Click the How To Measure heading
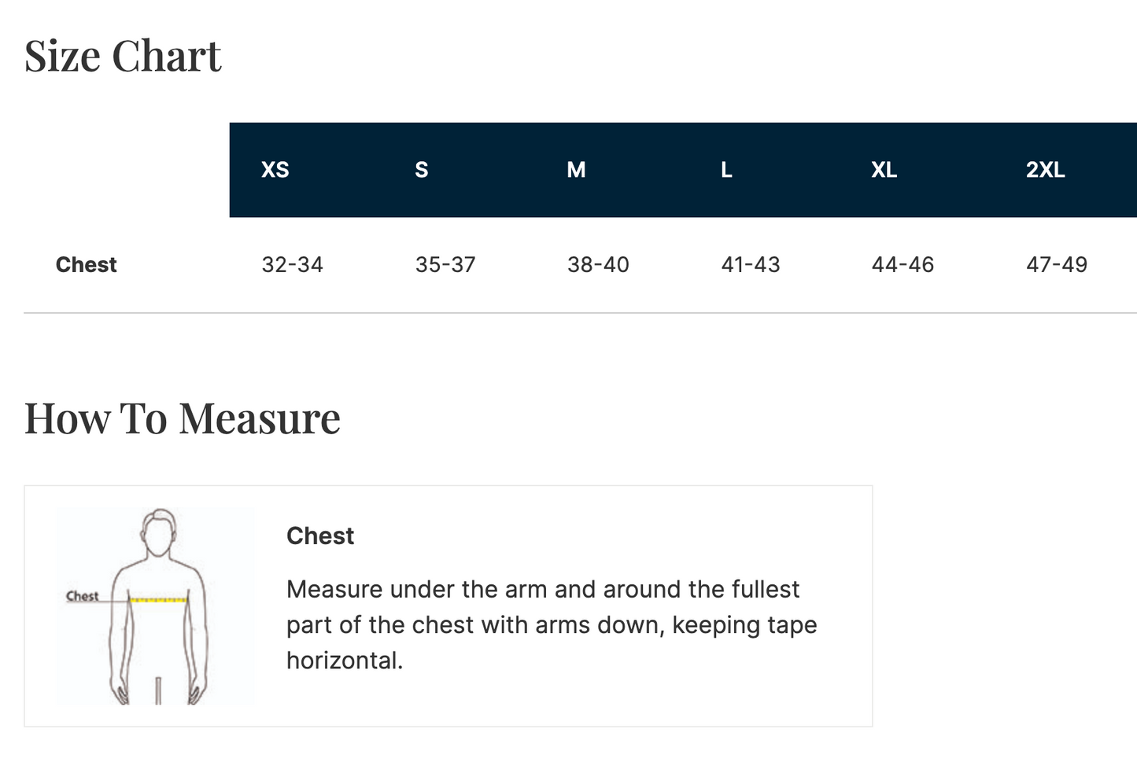The height and width of the screenshot is (784, 1137). pyautogui.click(x=183, y=418)
